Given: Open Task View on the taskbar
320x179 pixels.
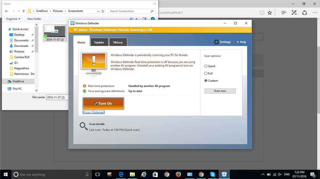Looking at the screenshot, I should pyautogui.click(x=97, y=174).
